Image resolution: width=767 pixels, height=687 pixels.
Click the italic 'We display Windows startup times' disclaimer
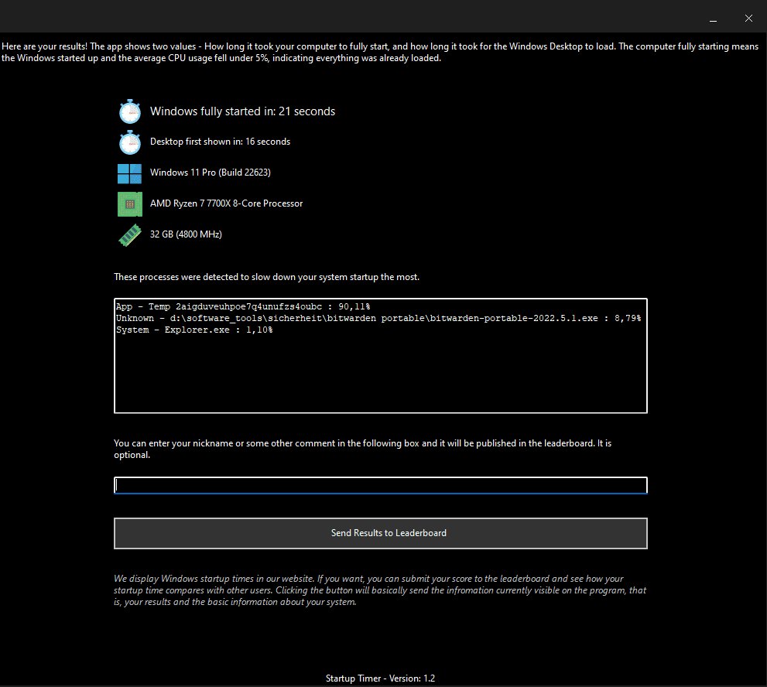coord(379,590)
